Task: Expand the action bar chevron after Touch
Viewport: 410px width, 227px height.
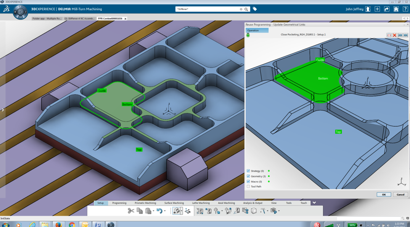Action: pyautogui.click(x=314, y=203)
